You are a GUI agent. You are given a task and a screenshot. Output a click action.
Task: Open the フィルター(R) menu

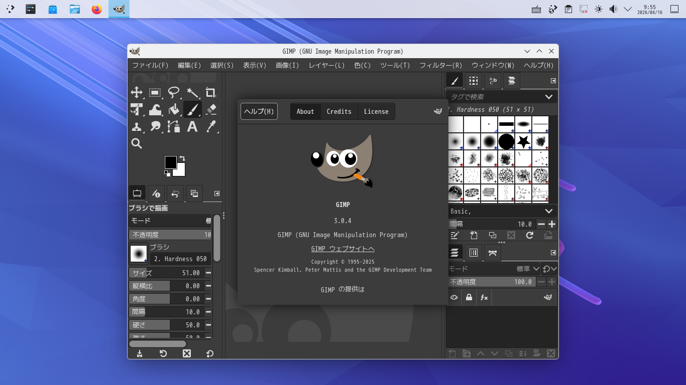(440, 65)
